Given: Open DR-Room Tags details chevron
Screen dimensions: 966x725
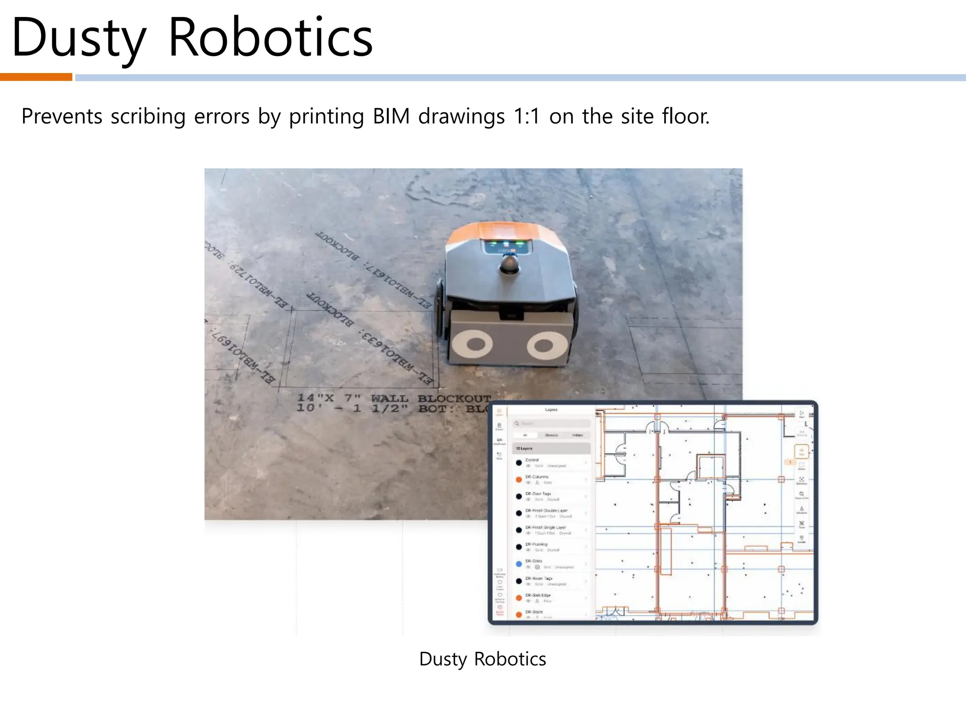Looking at the screenshot, I should tap(586, 581).
